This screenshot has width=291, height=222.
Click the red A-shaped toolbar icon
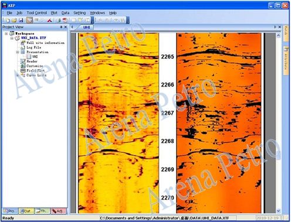point(50,20)
